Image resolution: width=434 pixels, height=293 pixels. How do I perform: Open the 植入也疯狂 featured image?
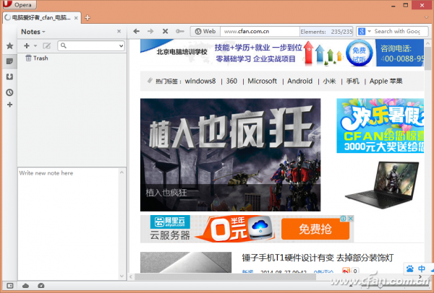[x=230, y=154]
